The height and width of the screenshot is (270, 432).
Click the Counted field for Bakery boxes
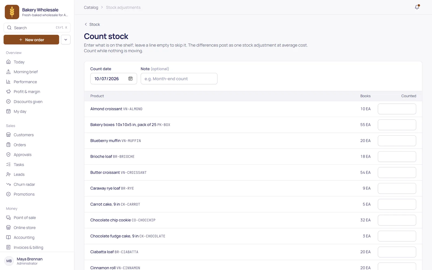pos(397,125)
